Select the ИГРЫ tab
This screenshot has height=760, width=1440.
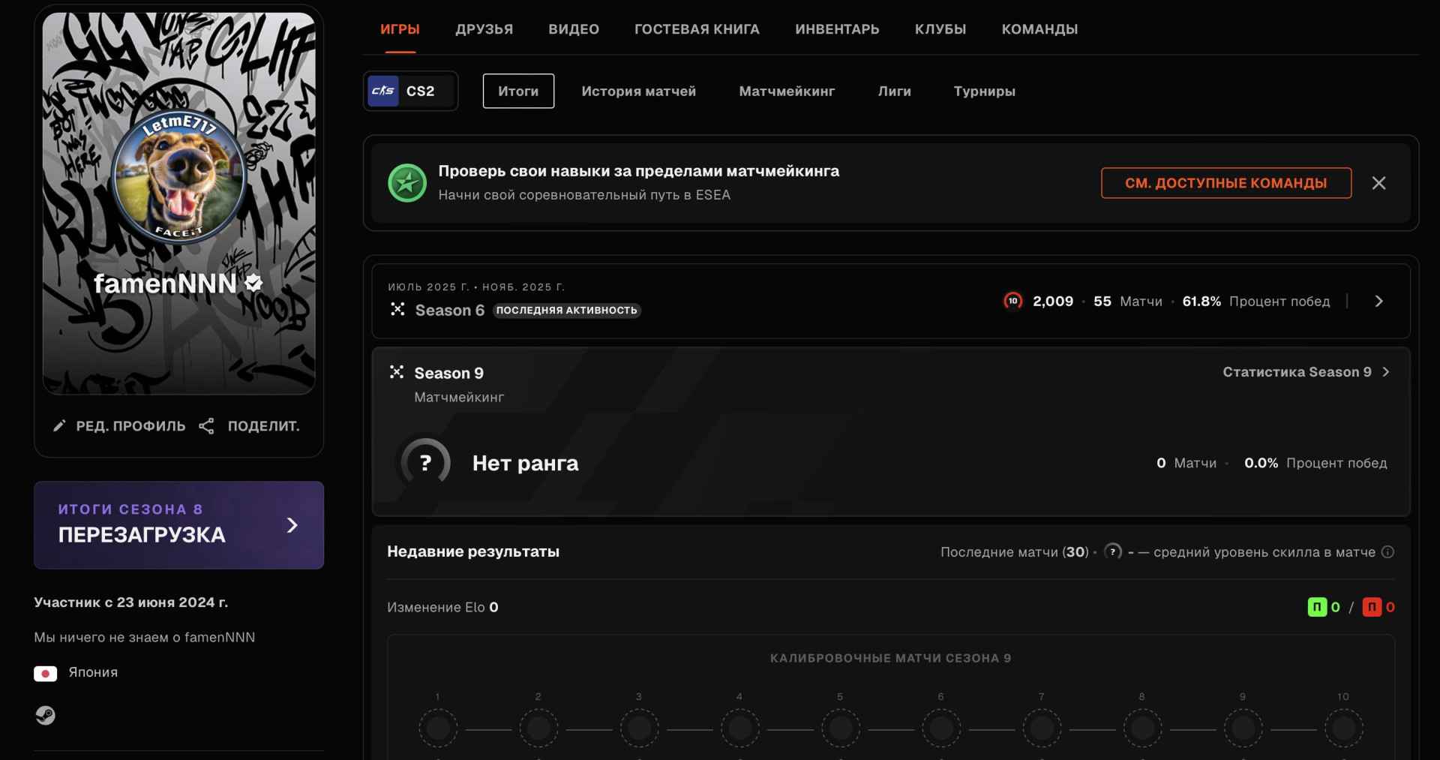click(x=400, y=29)
